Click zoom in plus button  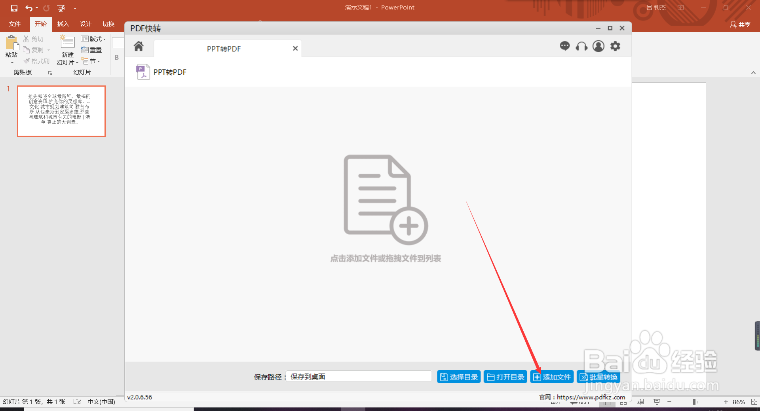726,402
